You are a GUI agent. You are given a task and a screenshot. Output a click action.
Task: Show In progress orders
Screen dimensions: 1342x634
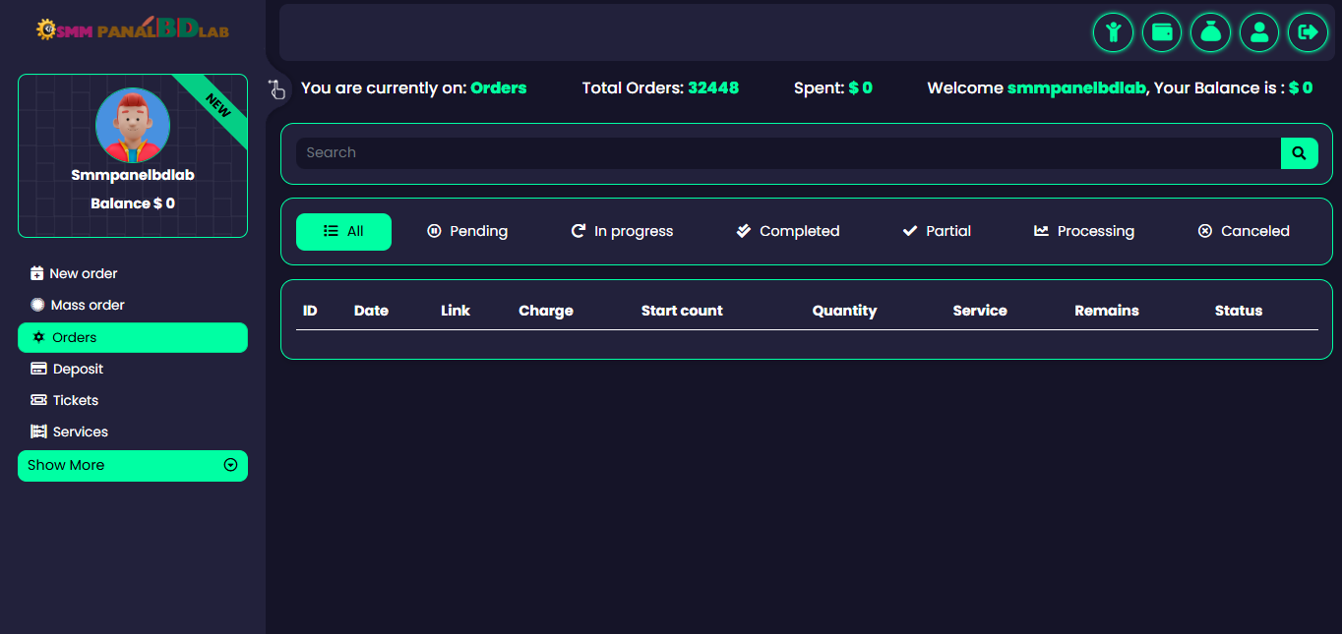pos(622,232)
